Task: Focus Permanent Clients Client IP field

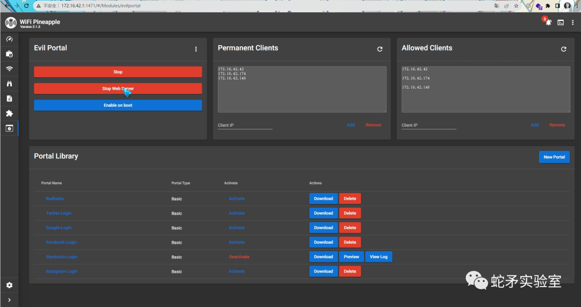Action: point(245,125)
